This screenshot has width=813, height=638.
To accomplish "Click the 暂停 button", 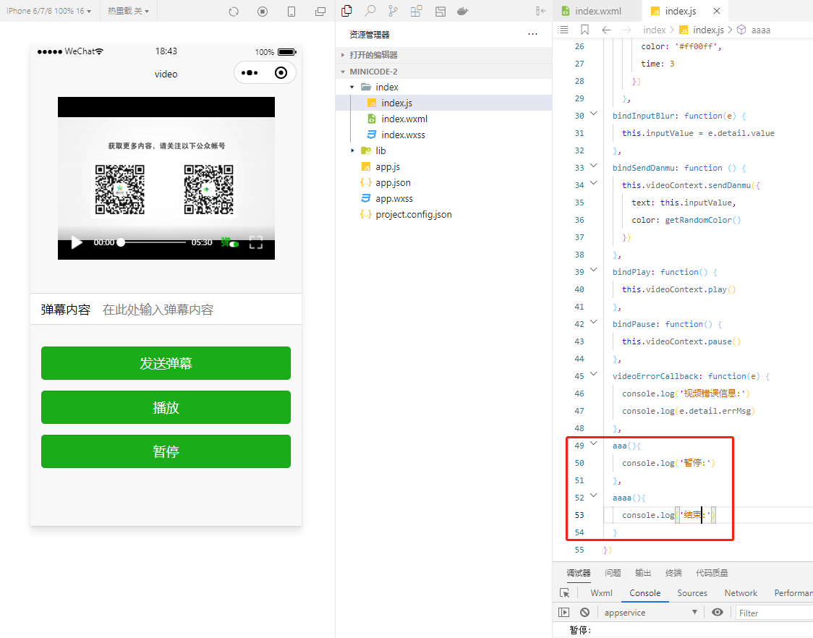I will click(x=166, y=451).
